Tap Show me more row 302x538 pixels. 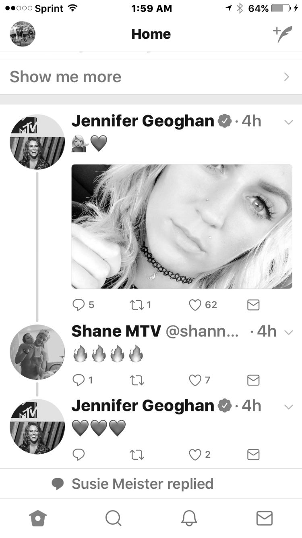[x=151, y=77]
